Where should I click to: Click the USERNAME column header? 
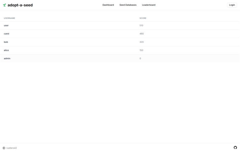pyautogui.click(x=10, y=18)
